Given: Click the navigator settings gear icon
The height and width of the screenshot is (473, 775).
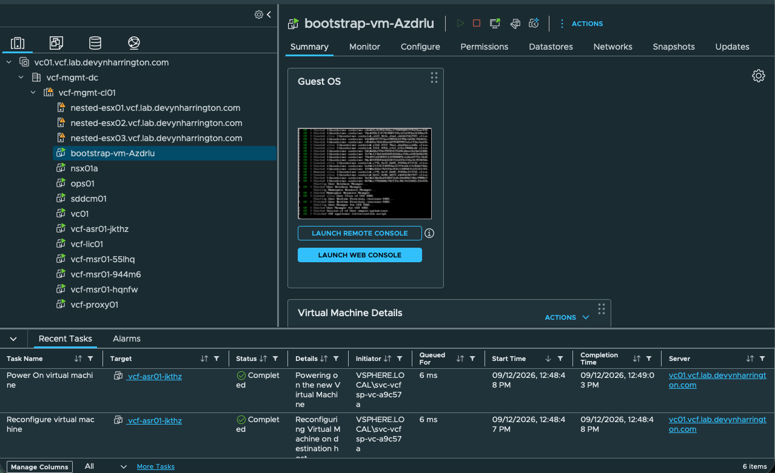Looking at the screenshot, I should tap(259, 15).
